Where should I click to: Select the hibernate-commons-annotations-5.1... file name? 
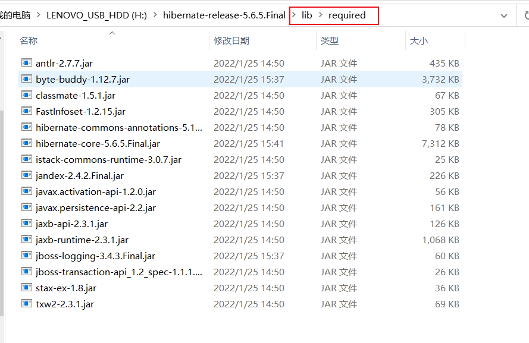(x=119, y=128)
